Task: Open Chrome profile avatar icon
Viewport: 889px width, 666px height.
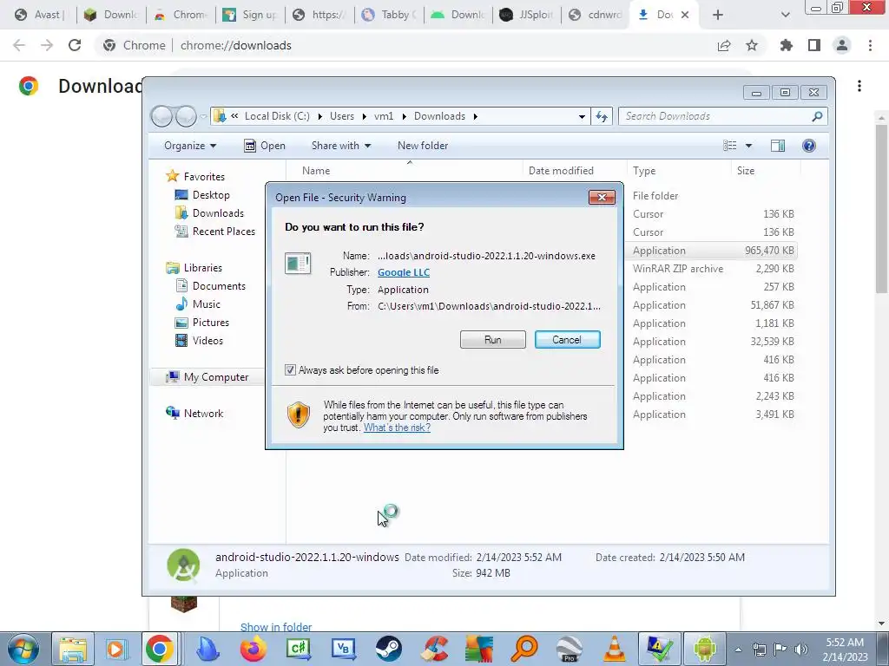Action: click(842, 45)
